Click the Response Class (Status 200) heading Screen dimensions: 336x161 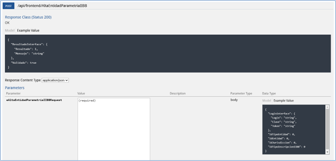point(28,17)
